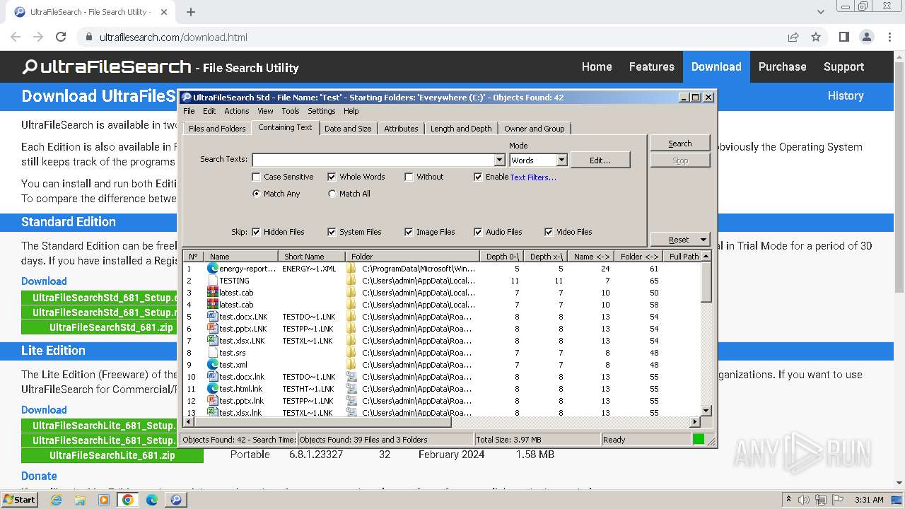Click the blank file icon next to TESTING

tap(212, 281)
